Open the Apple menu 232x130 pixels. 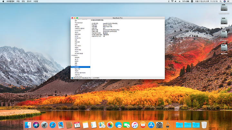click(3, 1)
